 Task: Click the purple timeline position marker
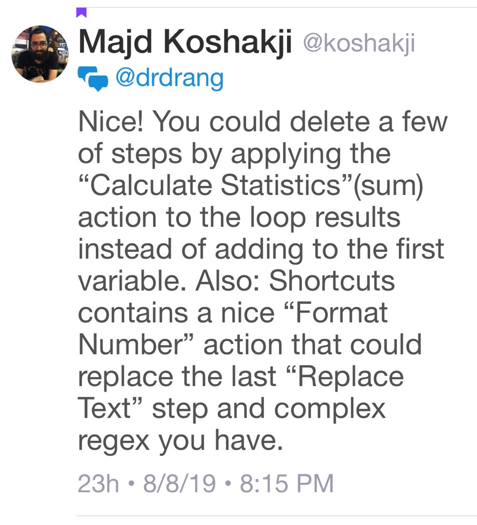tap(82, 12)
